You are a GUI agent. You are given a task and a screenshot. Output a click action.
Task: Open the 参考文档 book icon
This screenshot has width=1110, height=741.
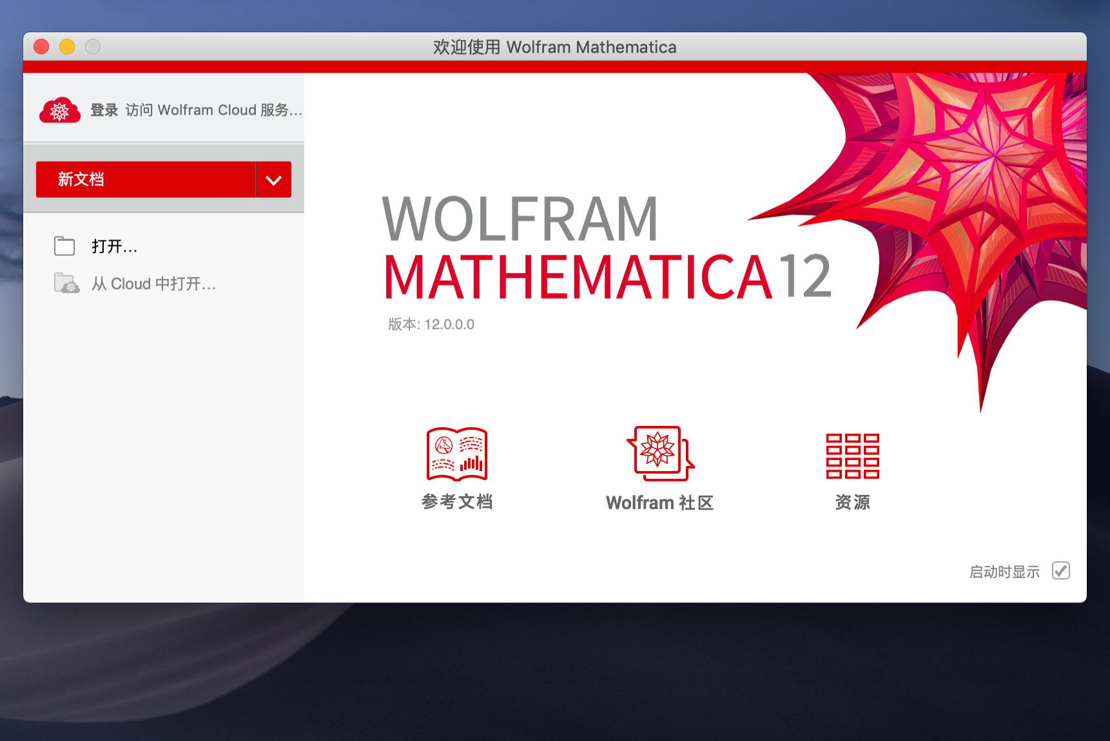coord(457,454)
